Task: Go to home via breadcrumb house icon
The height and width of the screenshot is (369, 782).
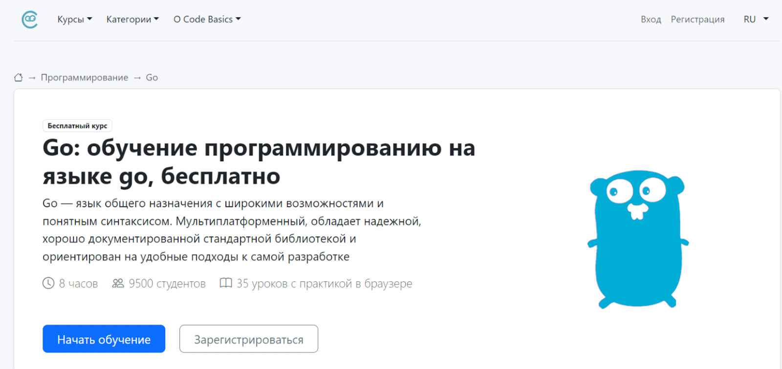Action: click(19, 78)
